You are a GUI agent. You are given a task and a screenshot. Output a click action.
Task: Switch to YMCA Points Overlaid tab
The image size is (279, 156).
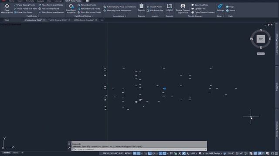[x=84, y=20]
